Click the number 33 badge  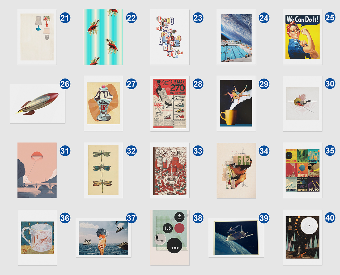[x=198, y=151]
